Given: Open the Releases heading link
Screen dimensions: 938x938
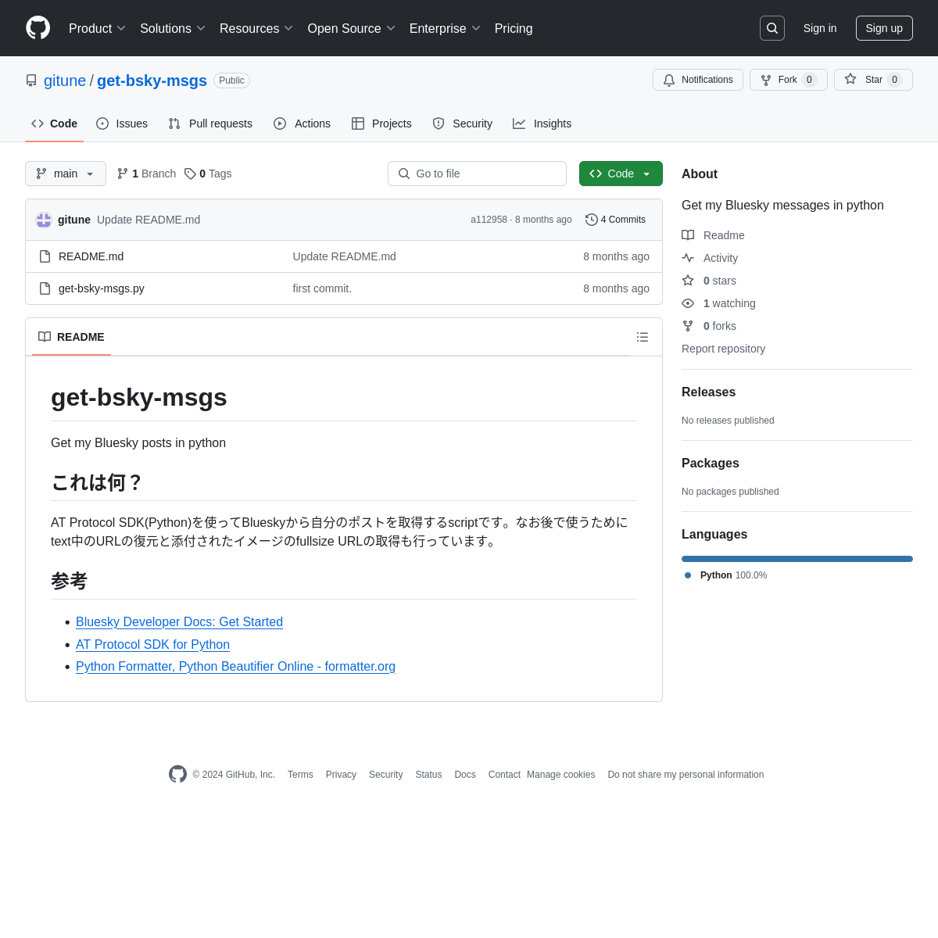Looking at the screenshot, I should [x=708, y=392].
